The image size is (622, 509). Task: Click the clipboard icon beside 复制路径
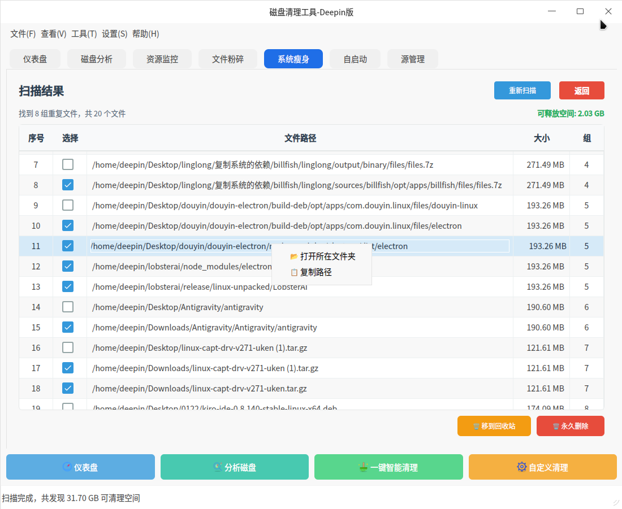(293, 272)
